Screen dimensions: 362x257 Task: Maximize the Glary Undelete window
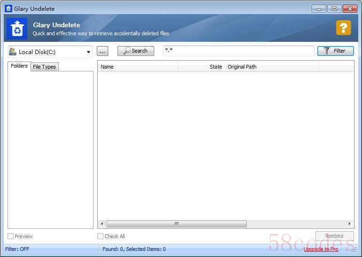pyautogui.click(x=334, y=9)
